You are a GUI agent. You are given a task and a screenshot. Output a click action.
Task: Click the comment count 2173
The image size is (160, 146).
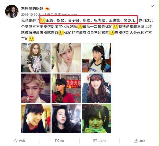[102, 141]
